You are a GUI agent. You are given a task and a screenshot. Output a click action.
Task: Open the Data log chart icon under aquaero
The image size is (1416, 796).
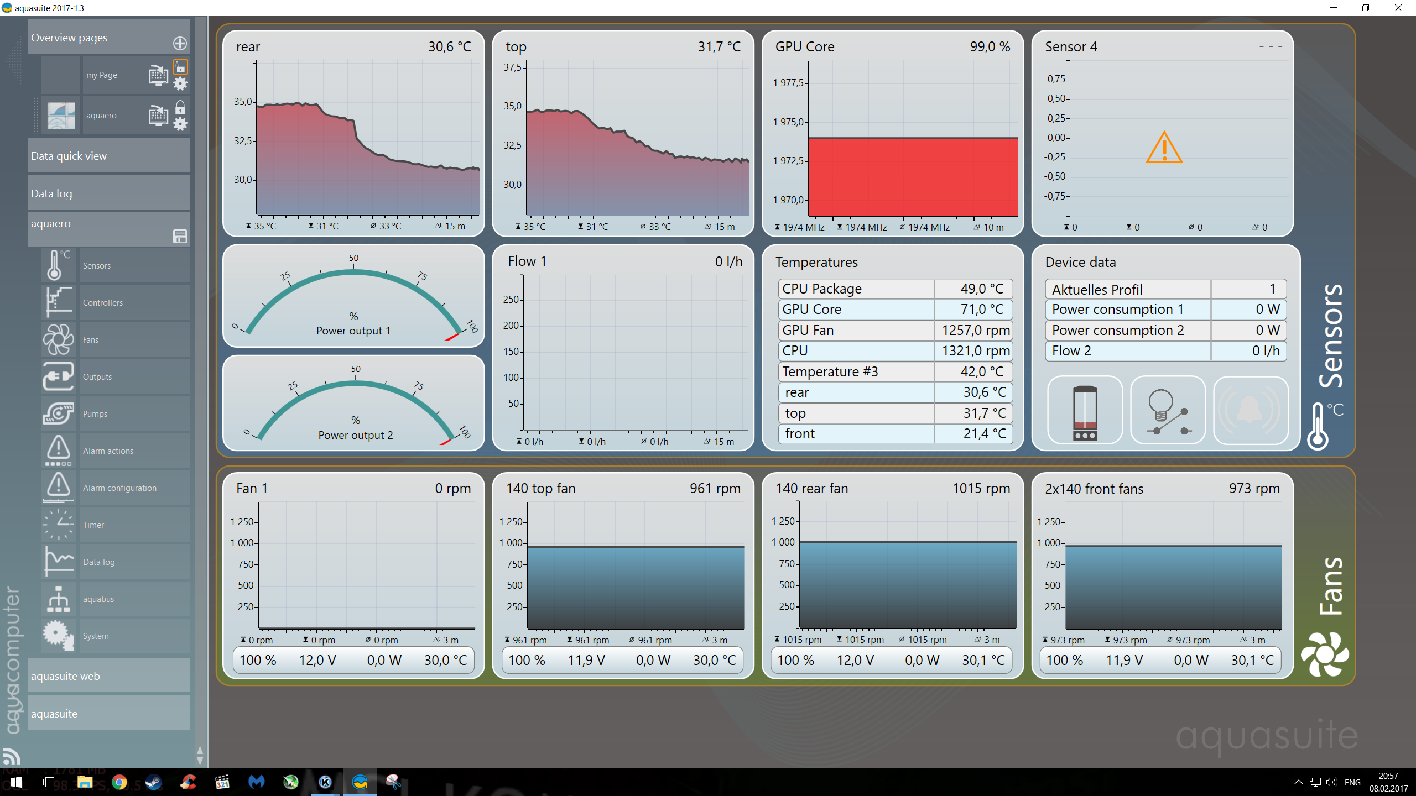coord(59,562)
